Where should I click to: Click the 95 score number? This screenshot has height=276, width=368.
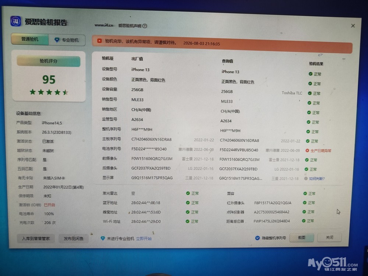coord(49,80)
